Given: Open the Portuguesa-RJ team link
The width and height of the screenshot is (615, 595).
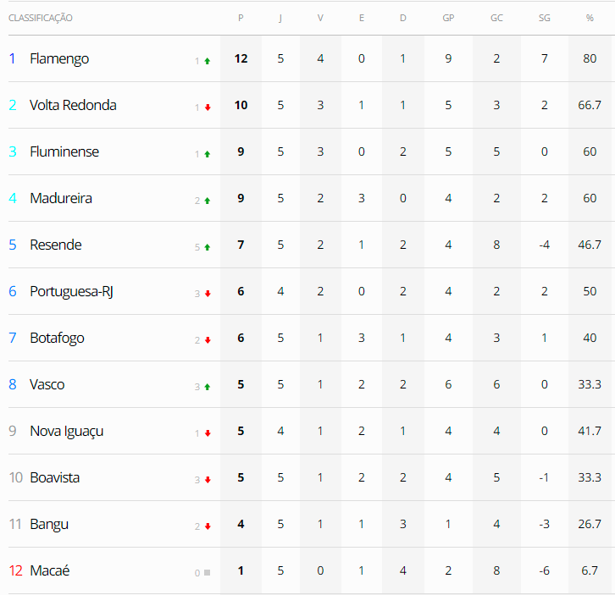Looking at the screenshot, I should (x=71, y=291).
